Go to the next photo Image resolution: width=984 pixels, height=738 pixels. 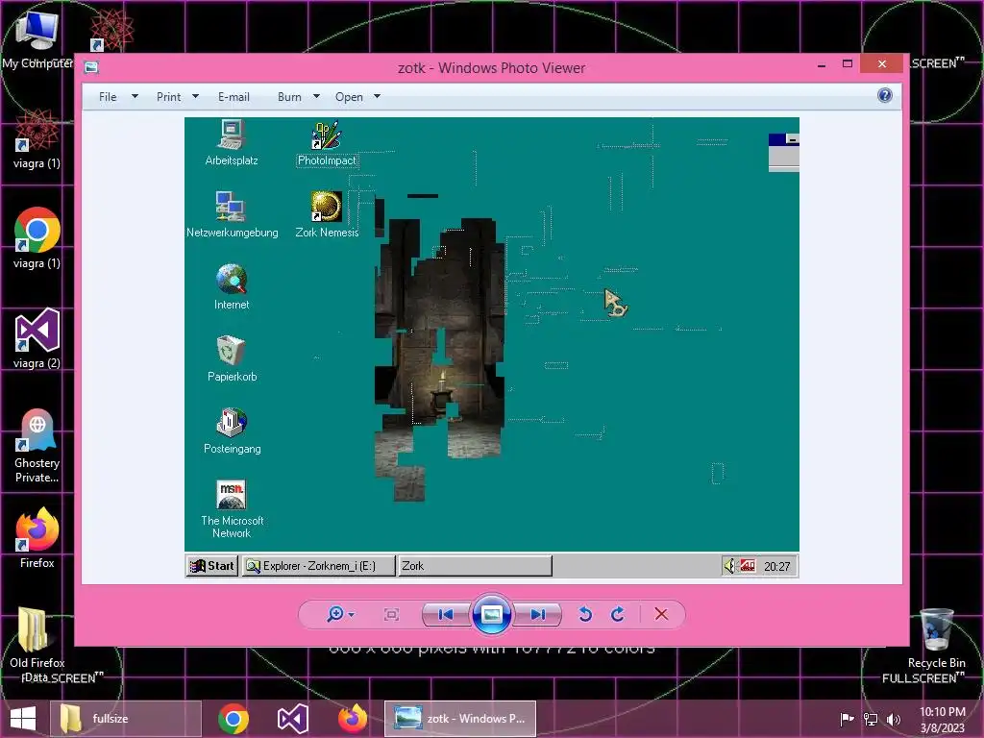click(538, 614)
